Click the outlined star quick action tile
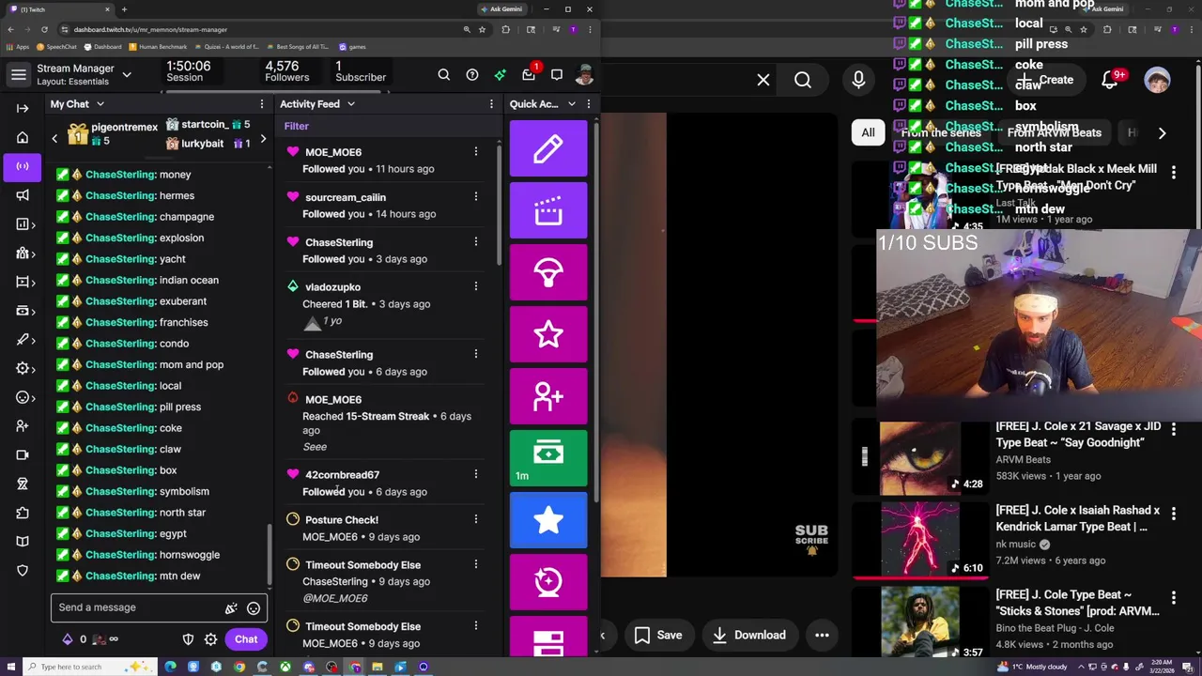The width and height of the screenshot is (1202, 676). pos(548,334)
